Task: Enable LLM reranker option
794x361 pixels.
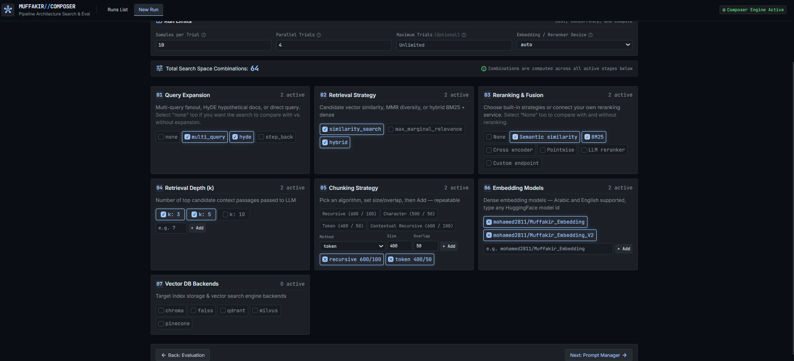Action: 603,150
